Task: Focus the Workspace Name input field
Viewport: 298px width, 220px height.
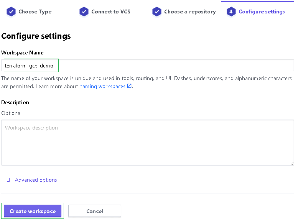Action: 148,66
